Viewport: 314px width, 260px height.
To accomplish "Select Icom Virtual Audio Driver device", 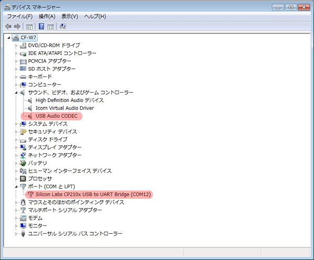I will [x=65, y=108].
